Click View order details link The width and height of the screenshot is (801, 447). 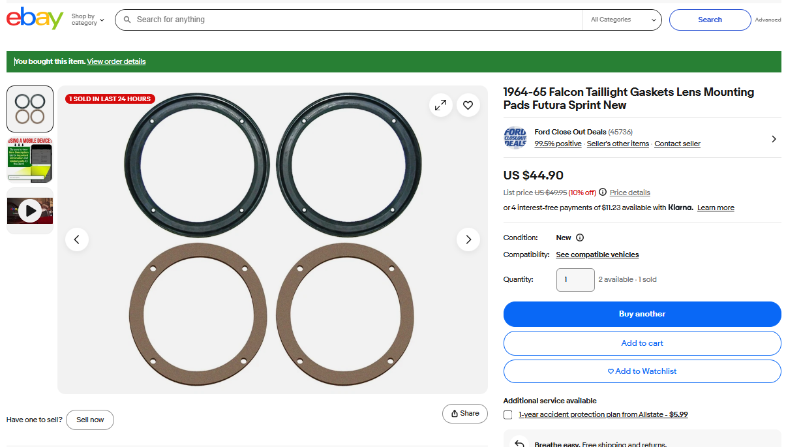116,61
